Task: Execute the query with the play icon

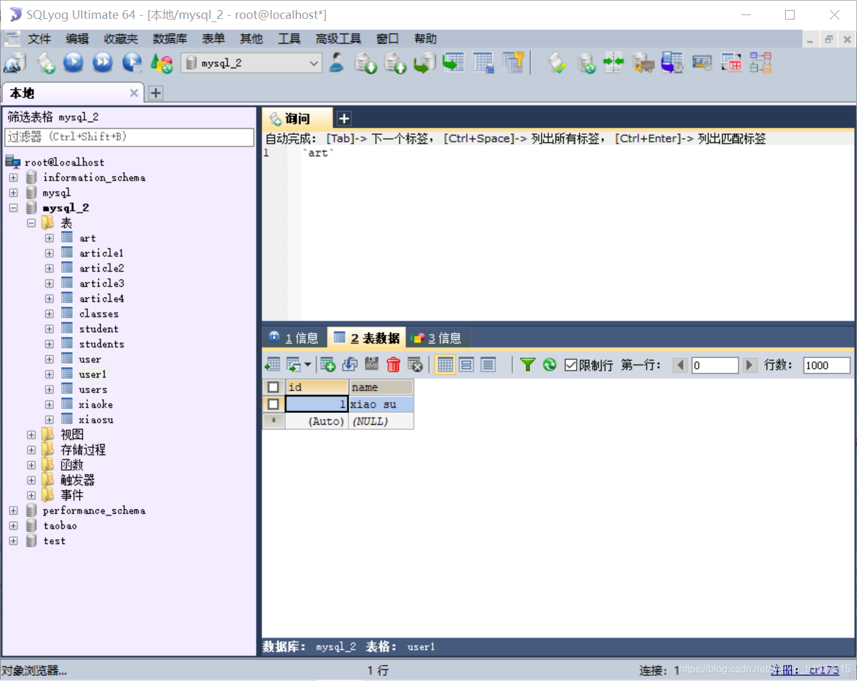Action: click(74, 62)
